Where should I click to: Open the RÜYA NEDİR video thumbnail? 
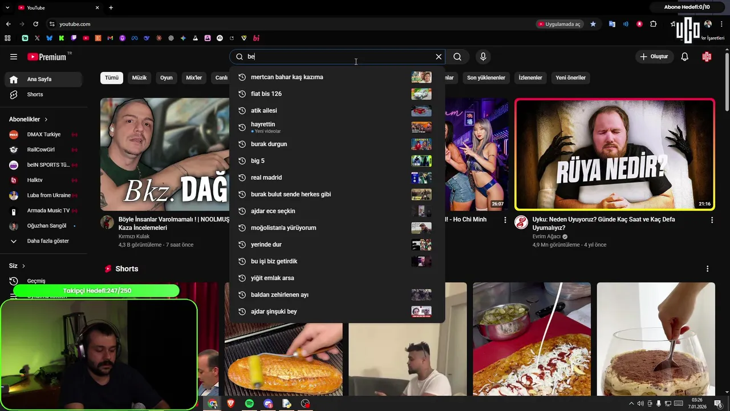point(615,154)
